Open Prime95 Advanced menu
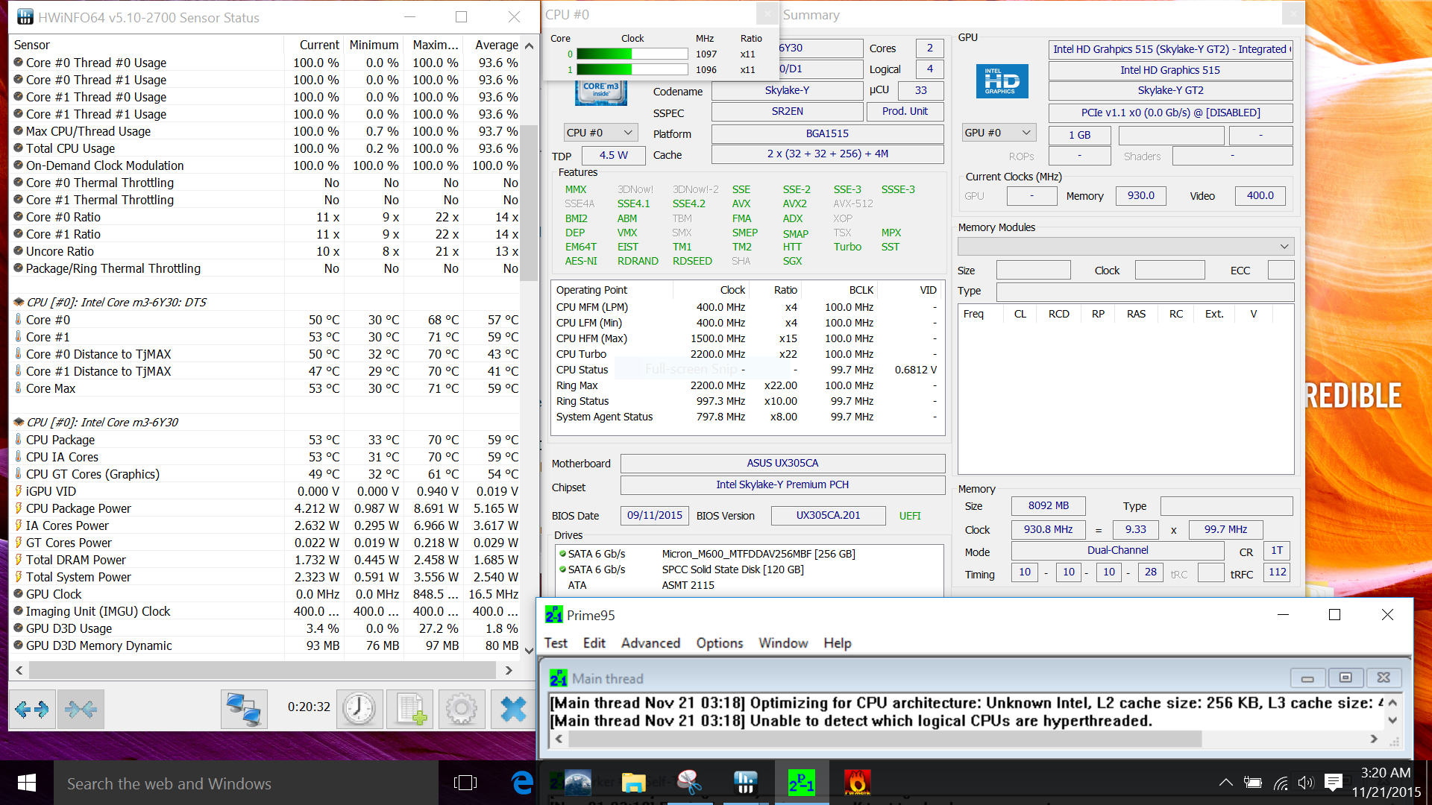The width and height of the screenshot is (1432, 805). click(x=650, y=643)
